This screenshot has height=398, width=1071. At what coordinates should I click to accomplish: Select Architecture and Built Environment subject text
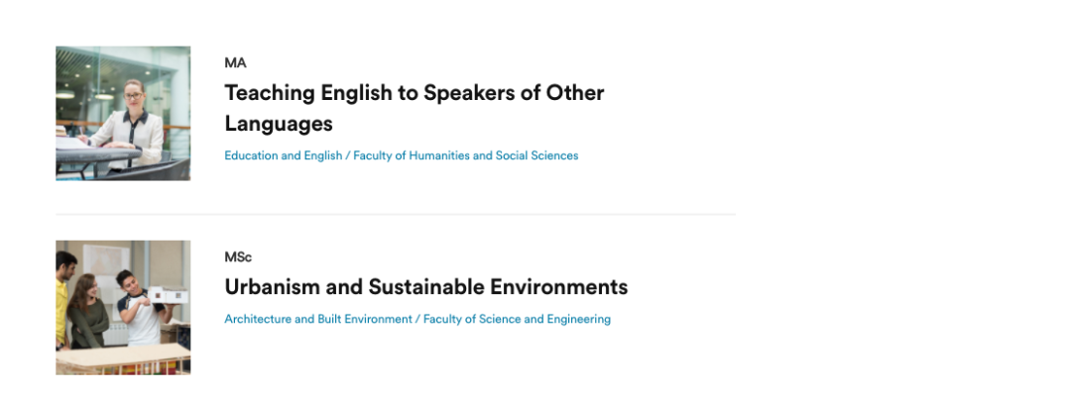[x=317, y=319]
